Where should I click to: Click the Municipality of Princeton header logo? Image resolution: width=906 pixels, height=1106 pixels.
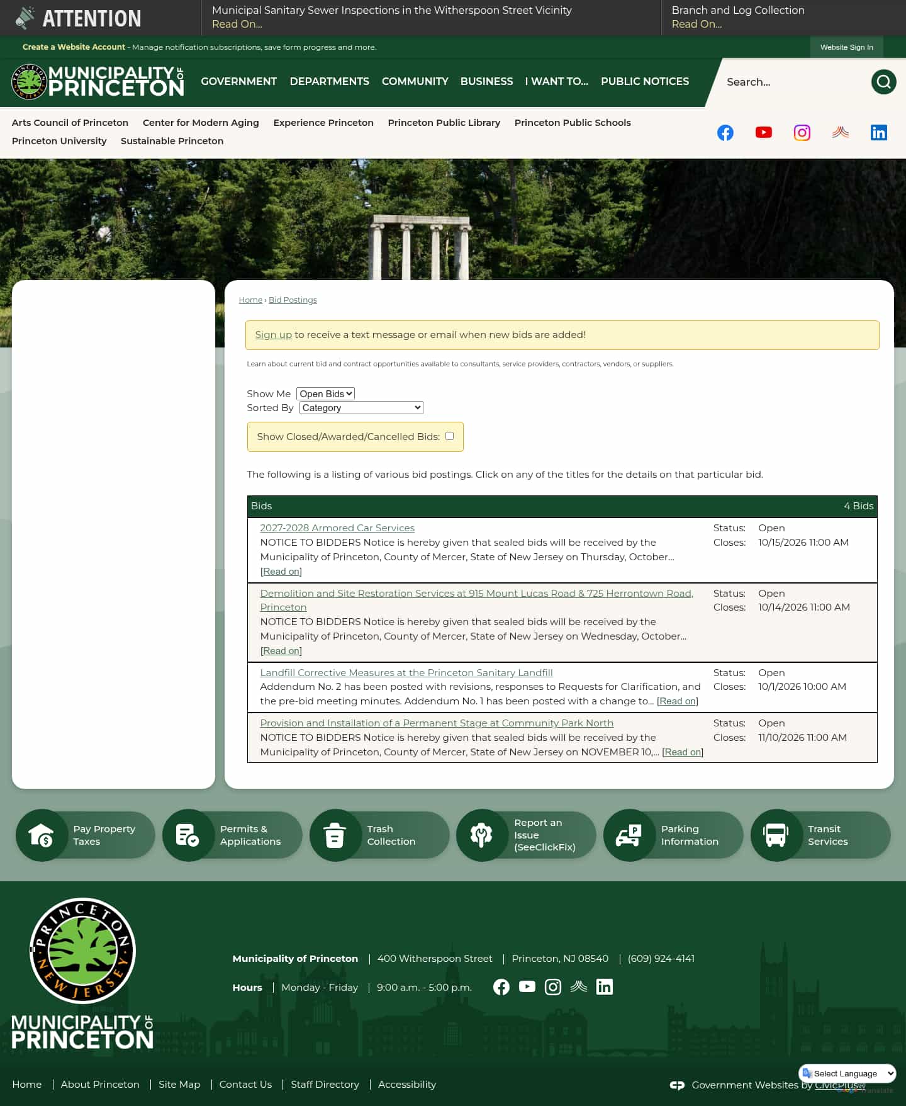[98, 82]
